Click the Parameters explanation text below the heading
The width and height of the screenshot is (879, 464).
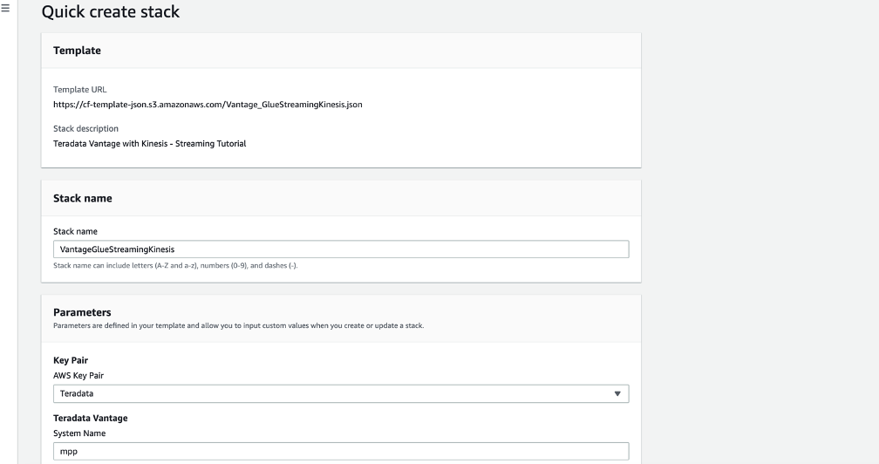click(238, 326)
